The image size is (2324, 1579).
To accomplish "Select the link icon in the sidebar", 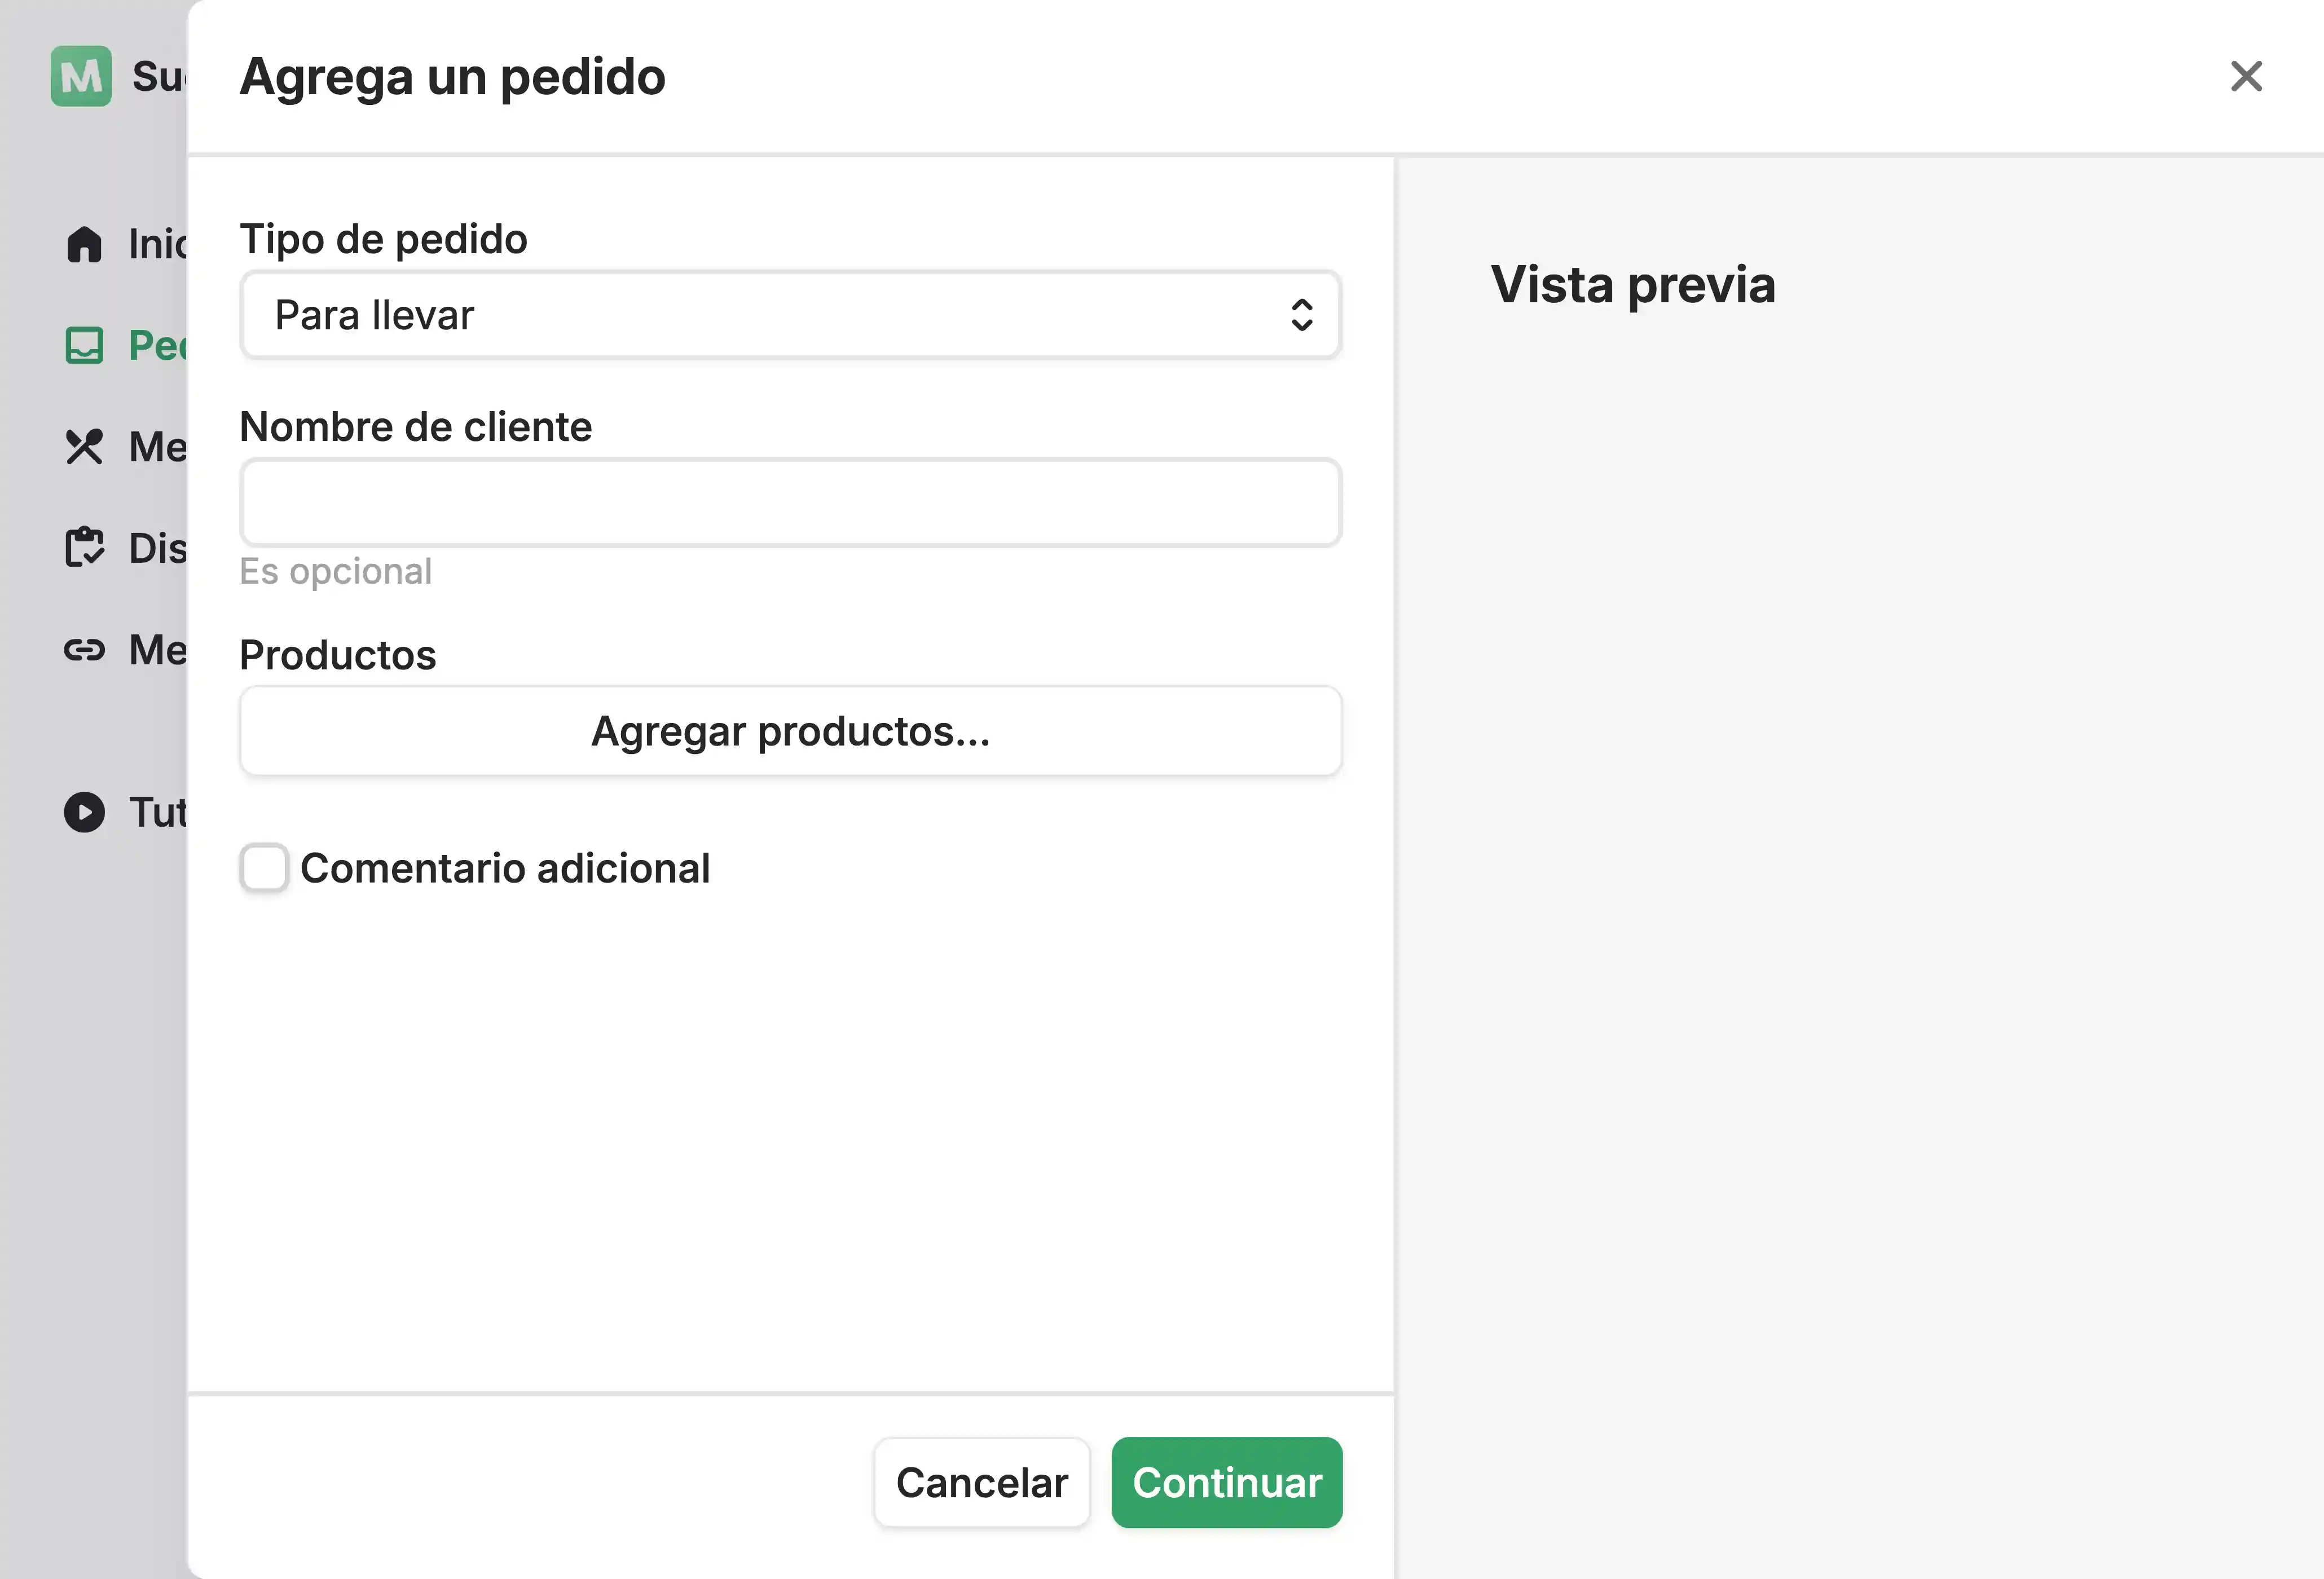I will (x=84, y=649).
